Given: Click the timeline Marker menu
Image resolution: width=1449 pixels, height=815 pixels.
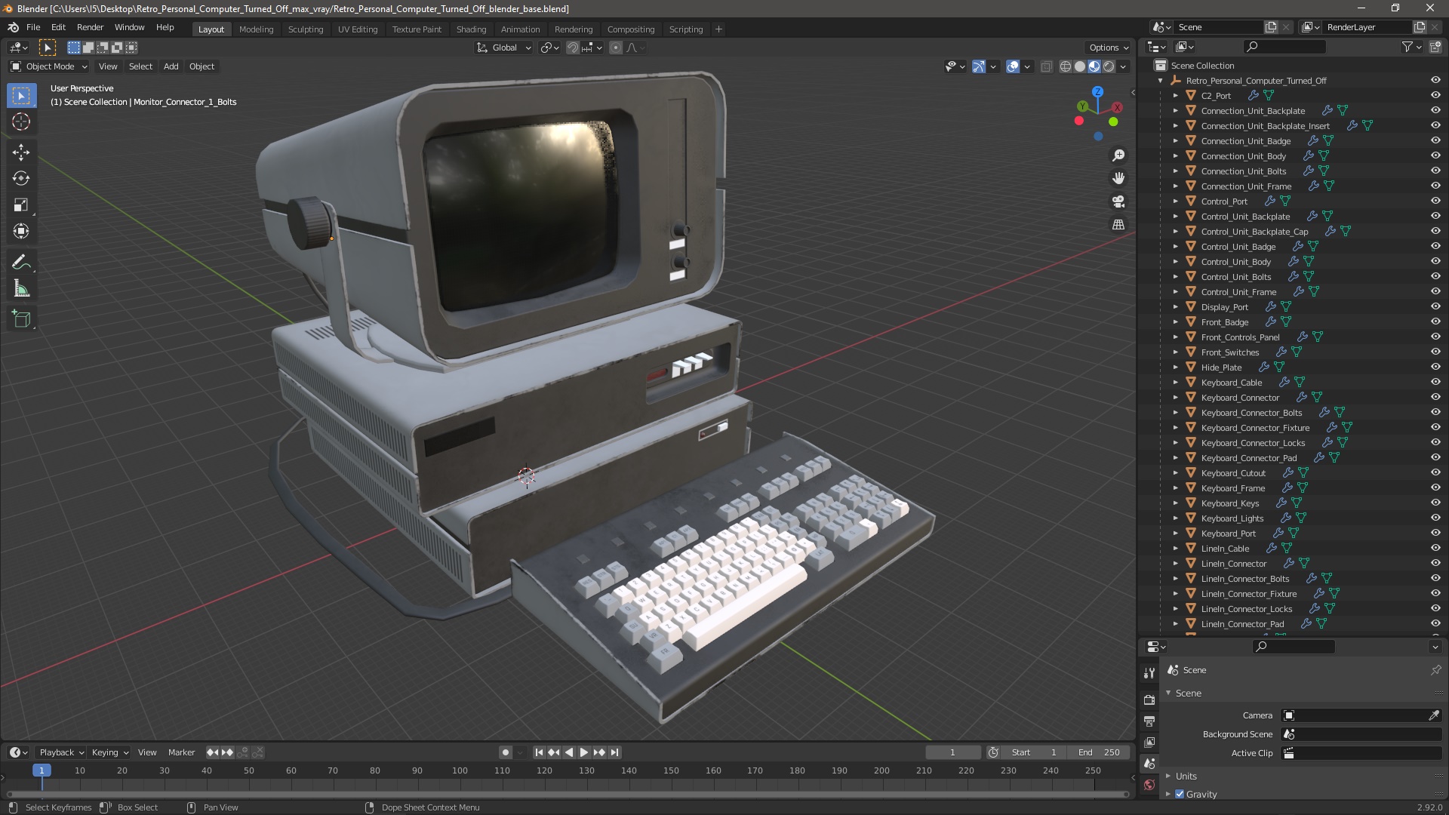Looking at the screenshot, I should point(181,752).
